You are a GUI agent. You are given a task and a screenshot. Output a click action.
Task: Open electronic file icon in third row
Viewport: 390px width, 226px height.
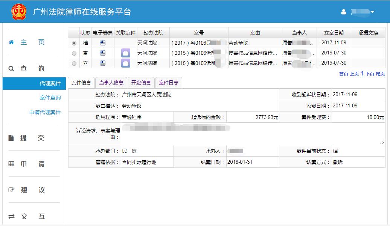(x=103, y=63)
